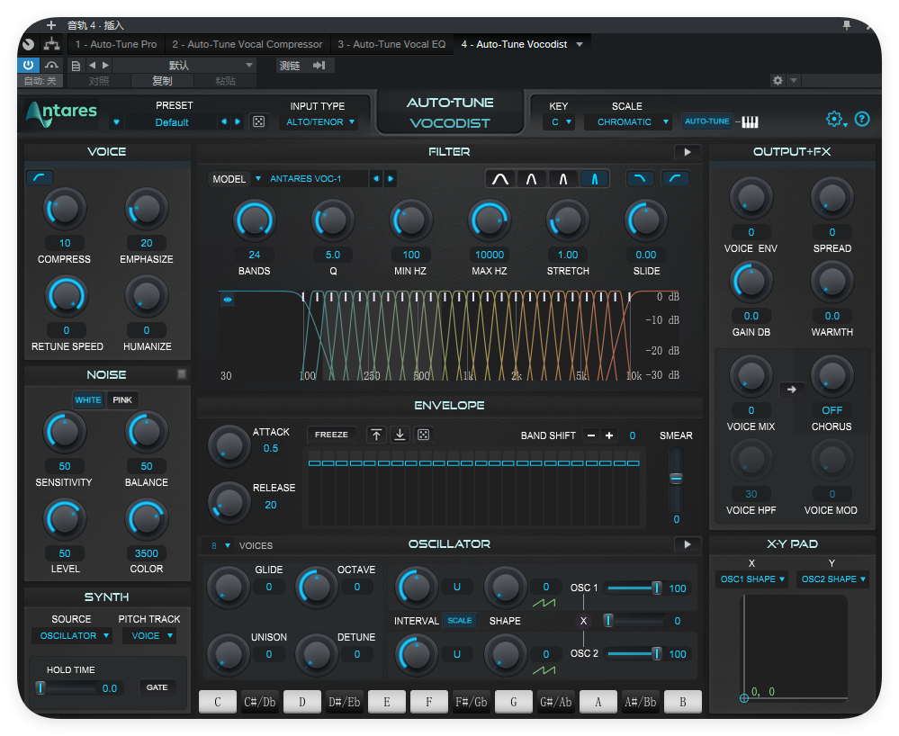Open the synth SOURCE Oscillator dropdown
The image size is (899, 736).
(72, 636)
